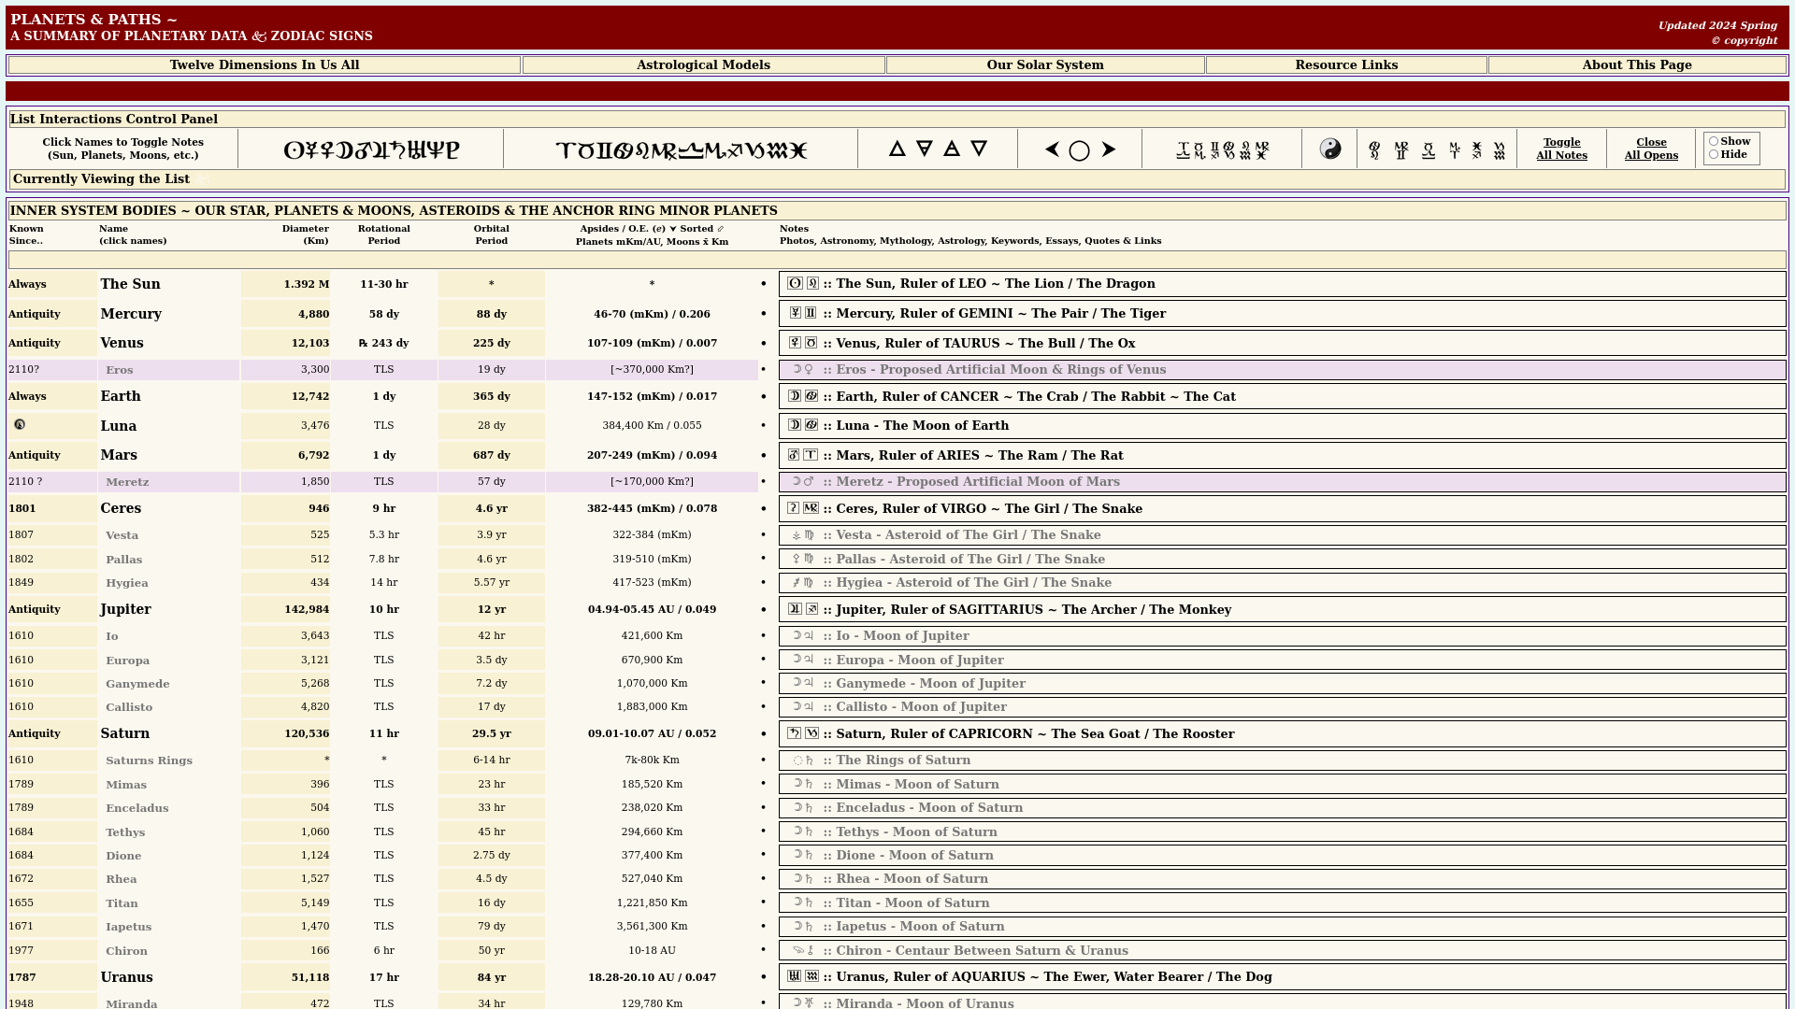Expand the Saturn, Ruler of CAPRICORN notes row
Viewport: 1795px width, 1009px height.
click(x=1028, y=734)
